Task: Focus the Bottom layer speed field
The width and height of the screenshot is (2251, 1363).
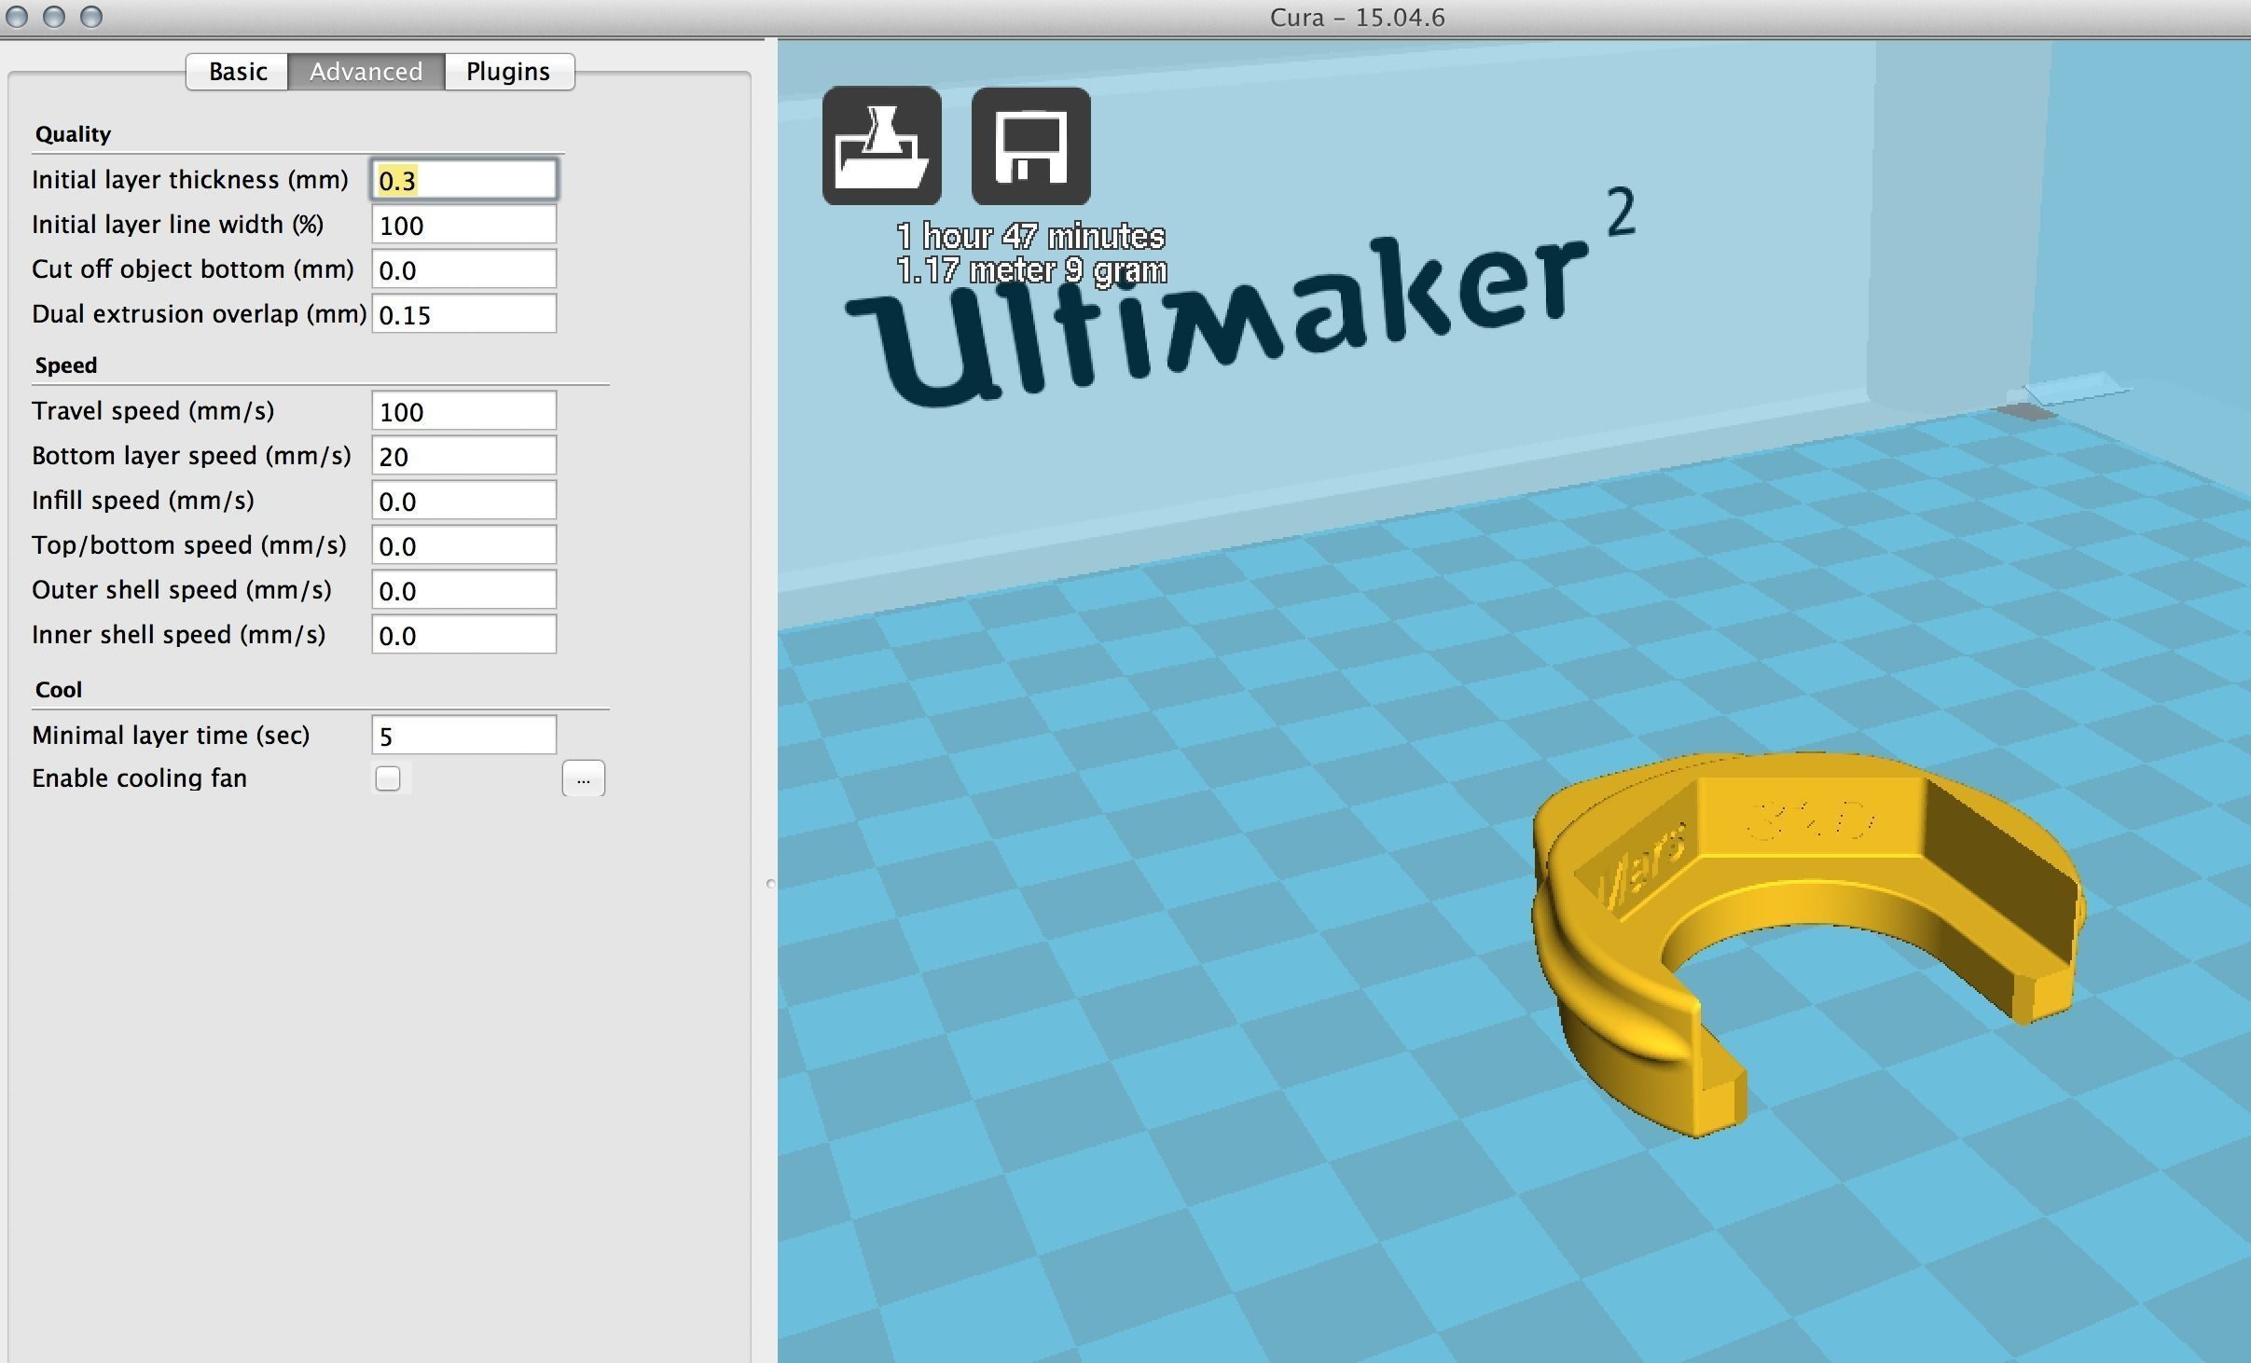Action: [463, 456]
